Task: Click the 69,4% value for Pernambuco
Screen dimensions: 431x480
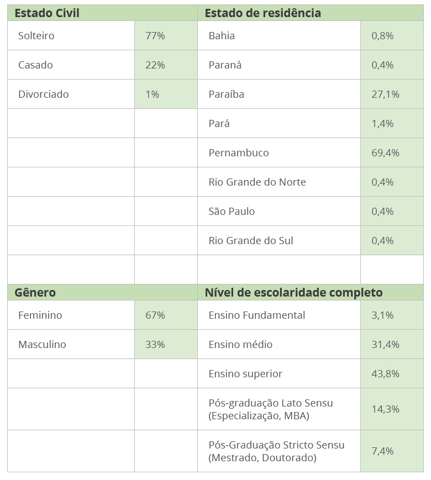Action: pos(385,153)
